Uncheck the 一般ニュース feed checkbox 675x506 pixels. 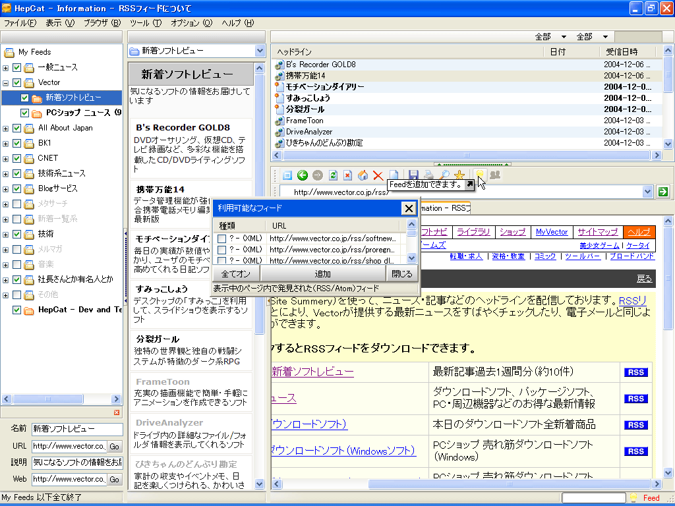coord(16,68)
